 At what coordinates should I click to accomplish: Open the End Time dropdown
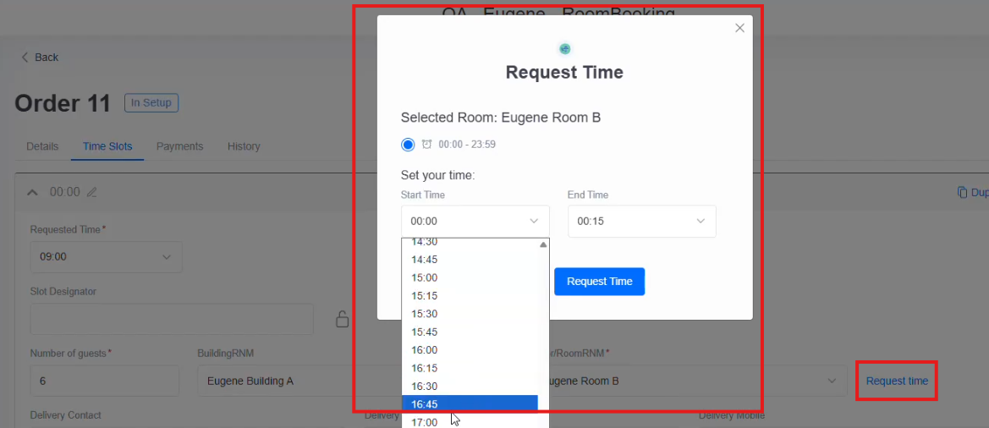tap(641, 222)
